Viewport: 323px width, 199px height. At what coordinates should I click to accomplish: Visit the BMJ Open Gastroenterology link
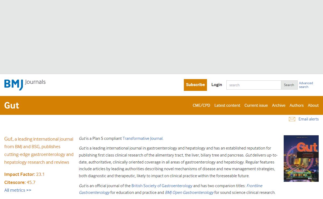[189, 193]
